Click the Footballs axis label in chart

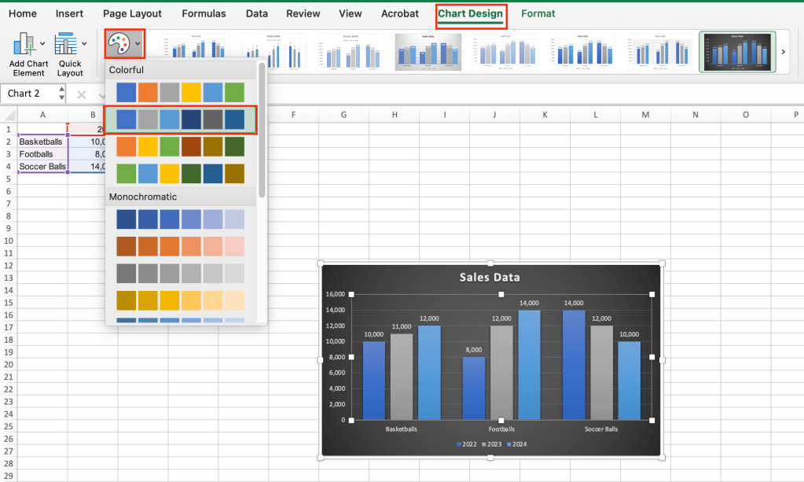pyautogui.click(x=501, y=429)
